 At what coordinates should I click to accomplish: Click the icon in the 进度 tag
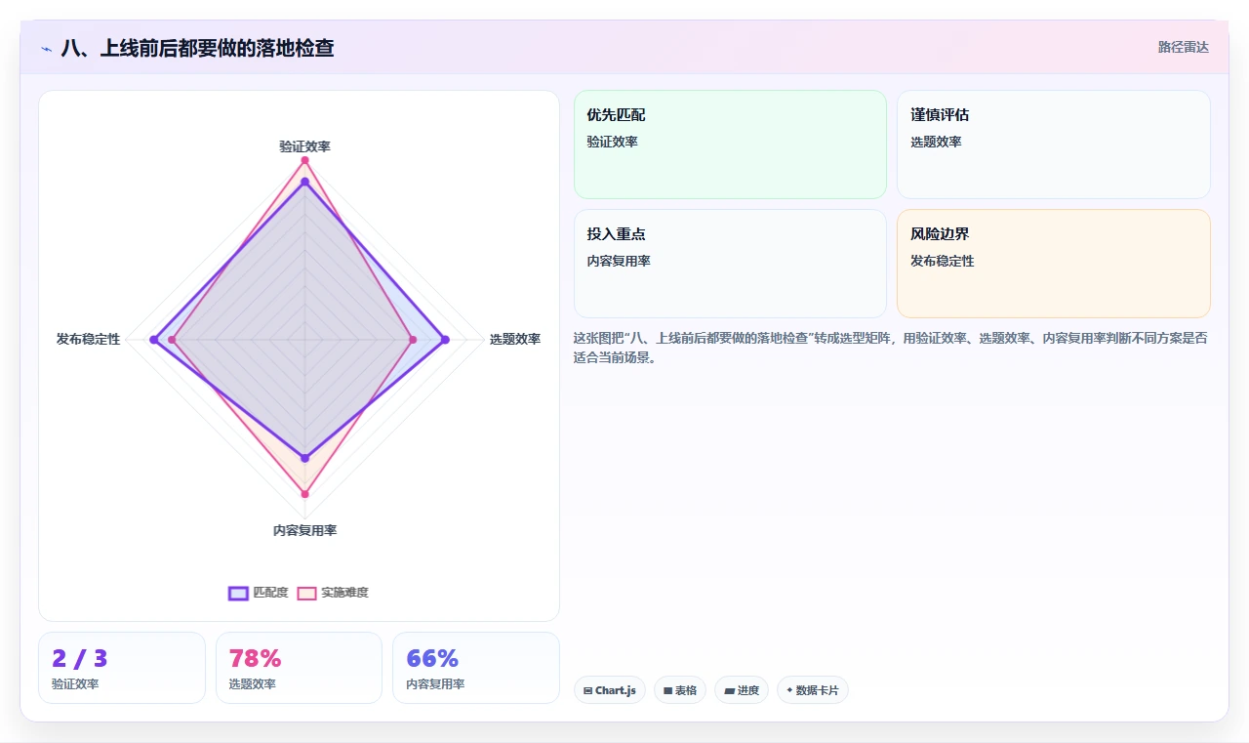[x=729, y=690]
